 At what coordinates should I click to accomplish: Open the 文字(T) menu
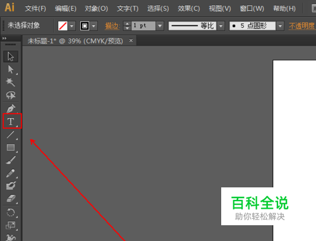point(128,8)
